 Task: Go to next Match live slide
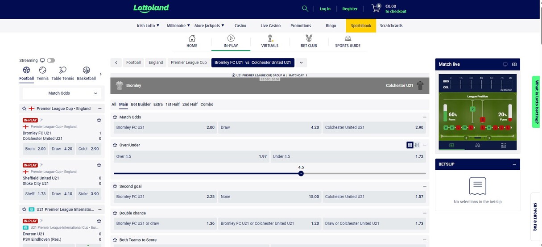489,138
